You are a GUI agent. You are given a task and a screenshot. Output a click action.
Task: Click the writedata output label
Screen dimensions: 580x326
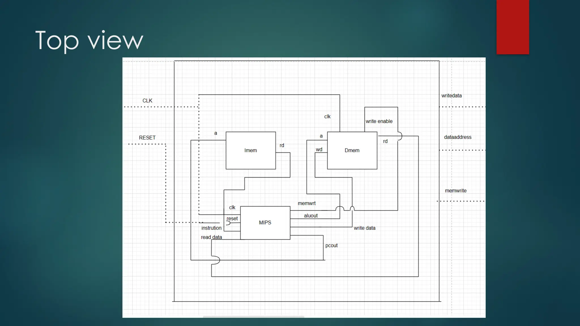point(451,96)
